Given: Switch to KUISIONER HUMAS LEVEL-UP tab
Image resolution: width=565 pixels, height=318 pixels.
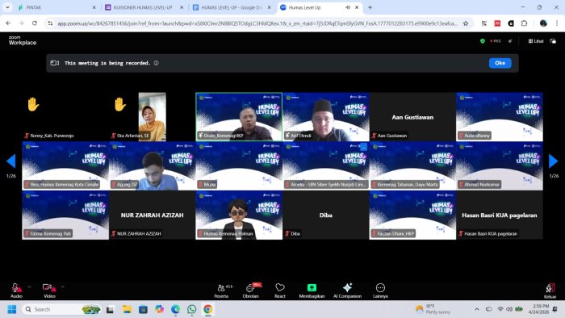Looking at the screenshot, I should [x=144, y=7].
